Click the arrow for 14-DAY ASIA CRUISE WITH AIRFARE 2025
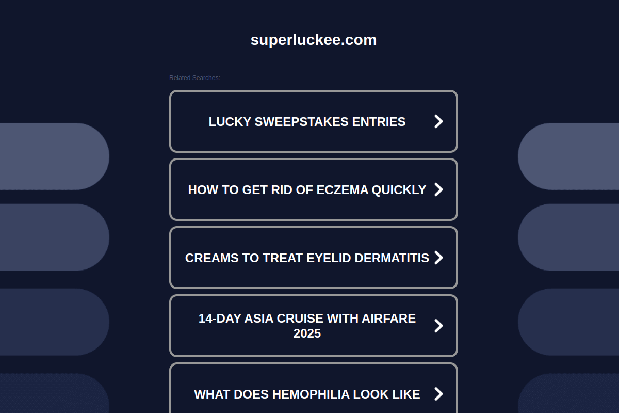This screenshot has width=619, height=413. (439, 326)
